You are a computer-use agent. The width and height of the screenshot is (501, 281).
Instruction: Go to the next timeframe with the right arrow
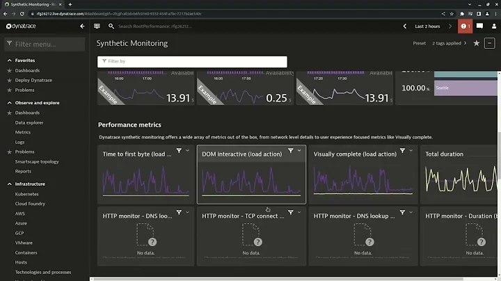tap(450, 26)
